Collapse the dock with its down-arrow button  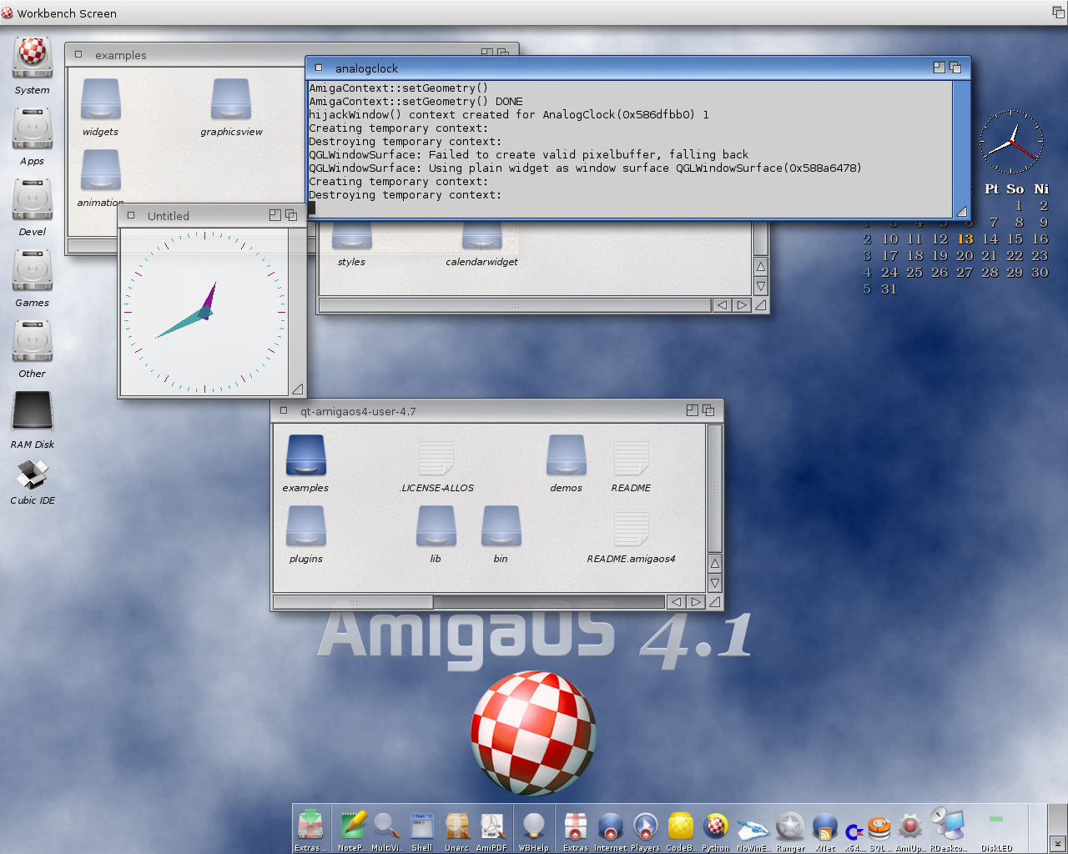(1057, 844)
